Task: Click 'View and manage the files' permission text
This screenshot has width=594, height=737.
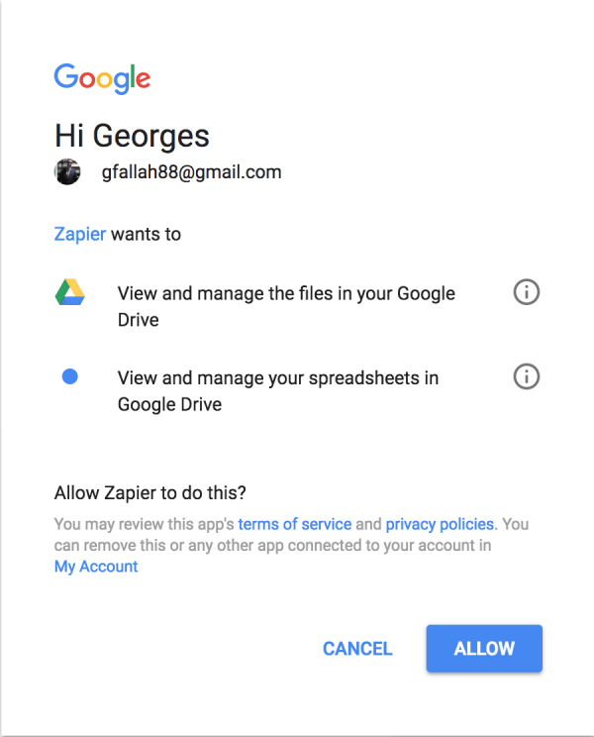Action: pos(286,306)
